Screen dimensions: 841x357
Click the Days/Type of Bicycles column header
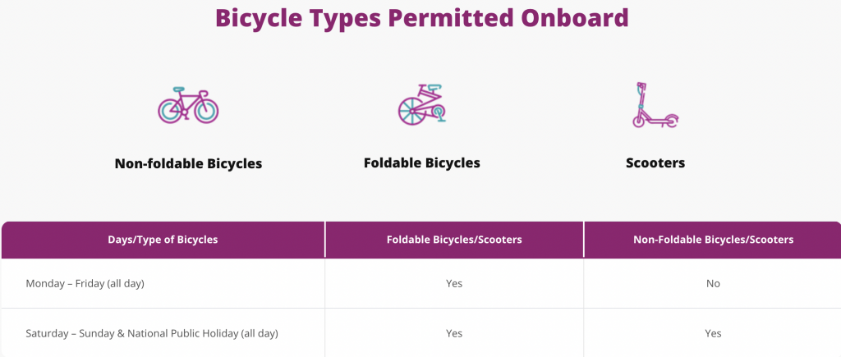(x=163, y=240)
